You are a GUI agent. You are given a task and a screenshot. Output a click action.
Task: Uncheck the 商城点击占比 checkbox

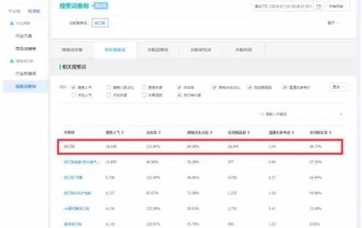[x=215, y=88]
